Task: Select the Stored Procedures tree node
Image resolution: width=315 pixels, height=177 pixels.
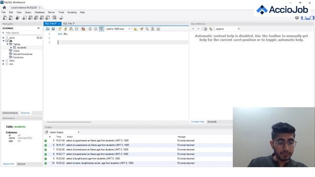Action: tap(23, 54)
